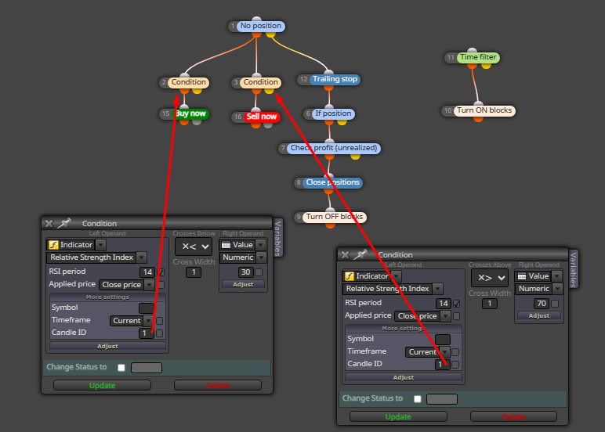Close the Crosses Below Condition panel
Screen dimensions: 605x432
(x=49, y=224)
